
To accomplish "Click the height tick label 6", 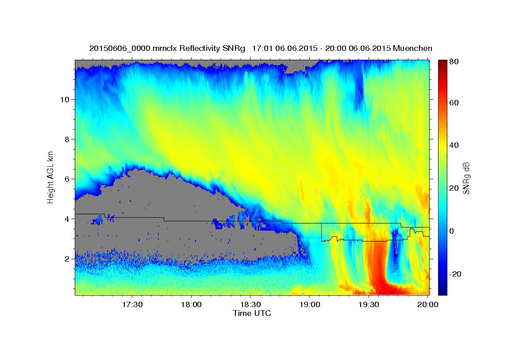I will 67,179.
